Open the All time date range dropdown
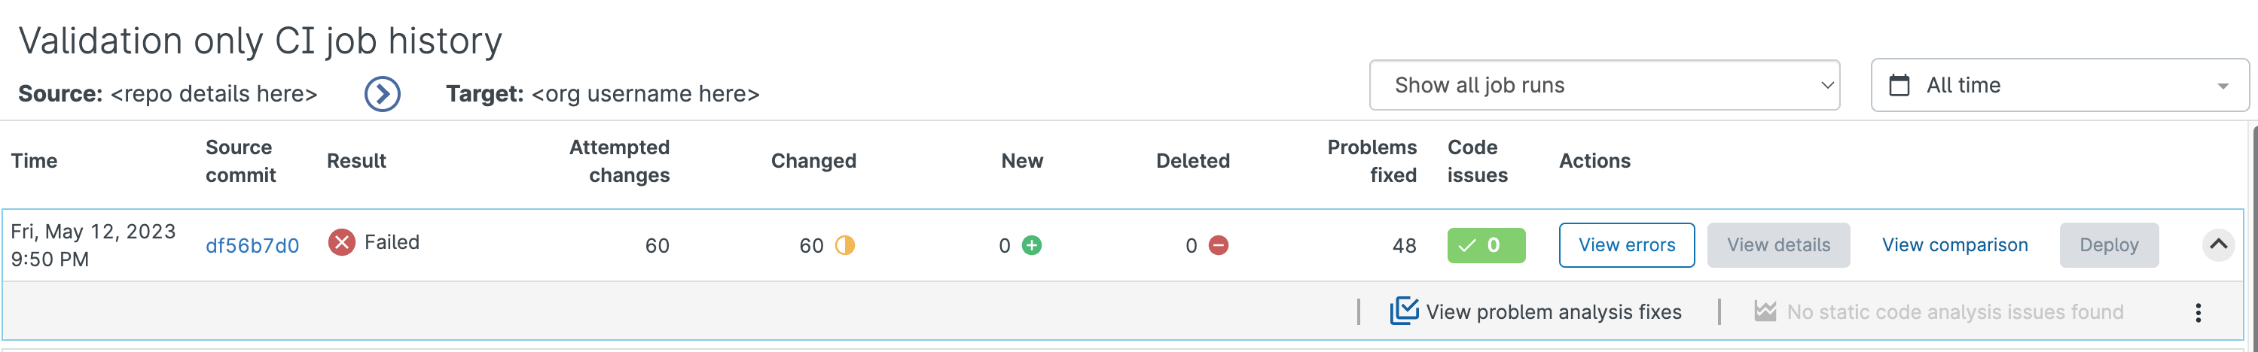This screenshot has height=352, width=2258. click(x=2059, y=85)
